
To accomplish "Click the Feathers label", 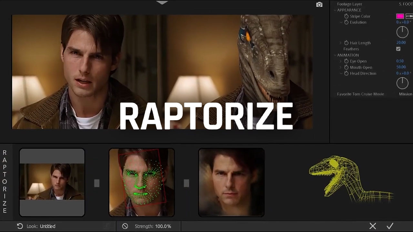I will [x=351, y=49].
